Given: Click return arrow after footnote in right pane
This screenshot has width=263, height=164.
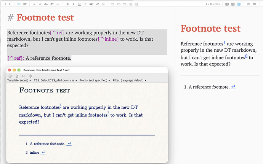Looking at the screenshot, I should [233, 87].
